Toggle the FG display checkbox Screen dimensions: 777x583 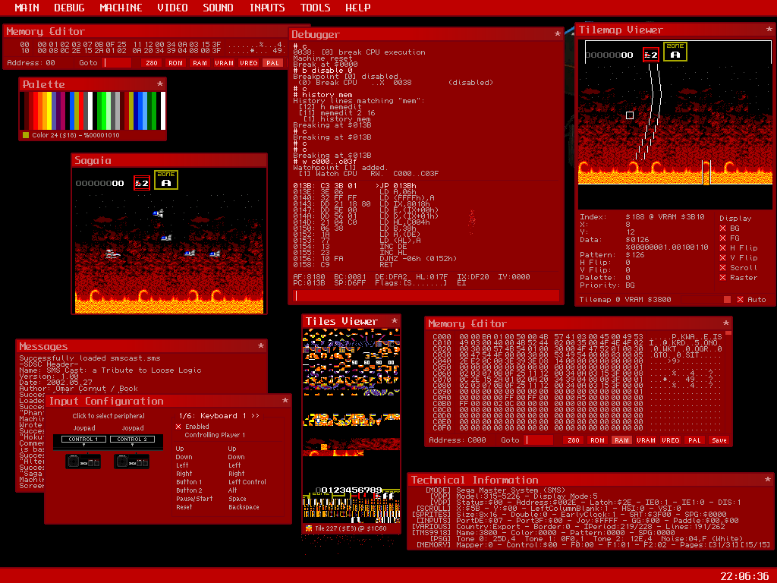723,238
